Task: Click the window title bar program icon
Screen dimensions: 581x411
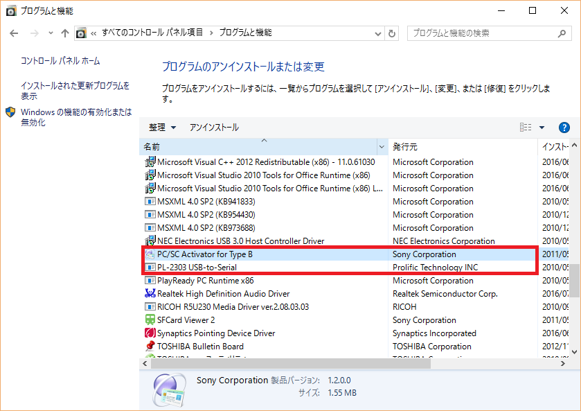Action: [12, 11]
